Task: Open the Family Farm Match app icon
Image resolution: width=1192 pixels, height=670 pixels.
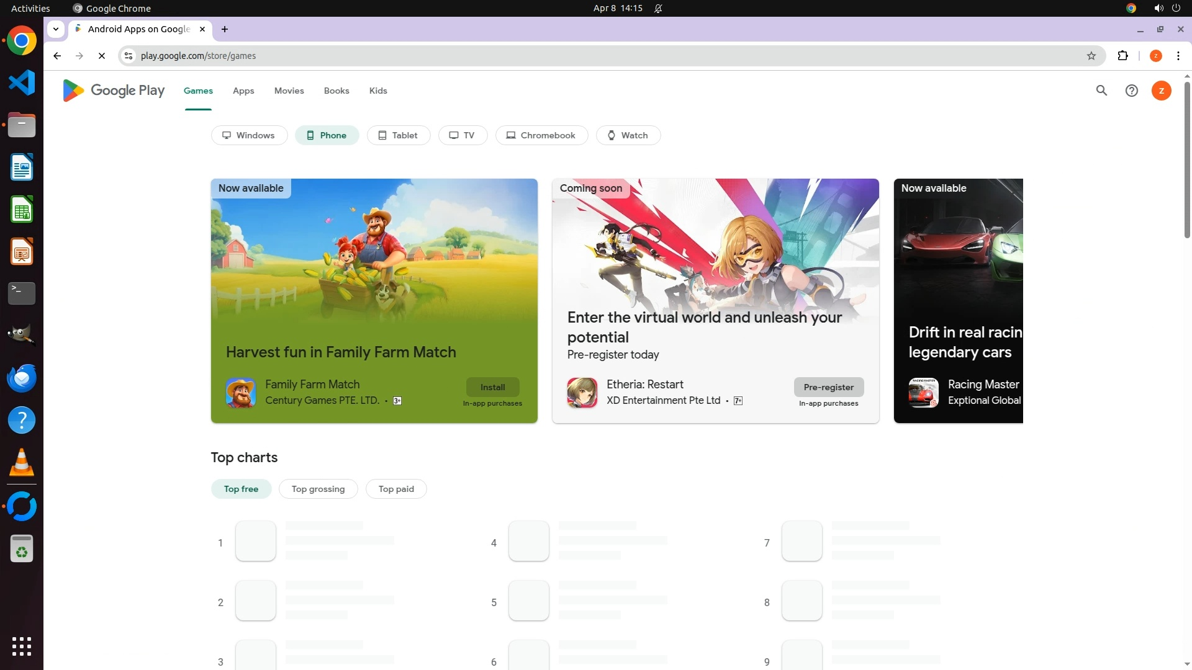Action: 240,393
